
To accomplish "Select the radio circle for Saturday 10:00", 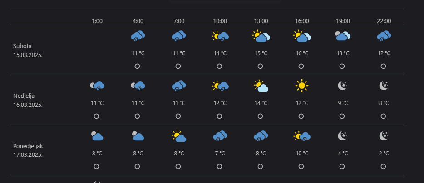I will [219, 66].
